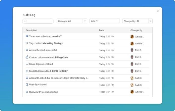The height and width of the screenshot is (111, 175).
Task: Click the export icon beside Overview Projects Exported
Action: click(27, 92)
